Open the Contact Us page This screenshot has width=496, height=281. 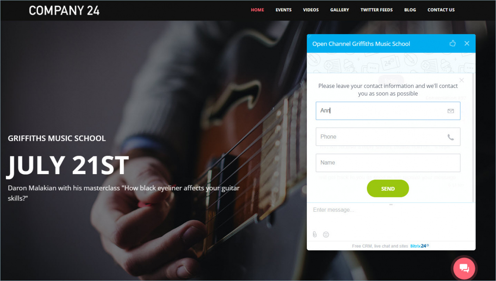click(x=441, y=10)
